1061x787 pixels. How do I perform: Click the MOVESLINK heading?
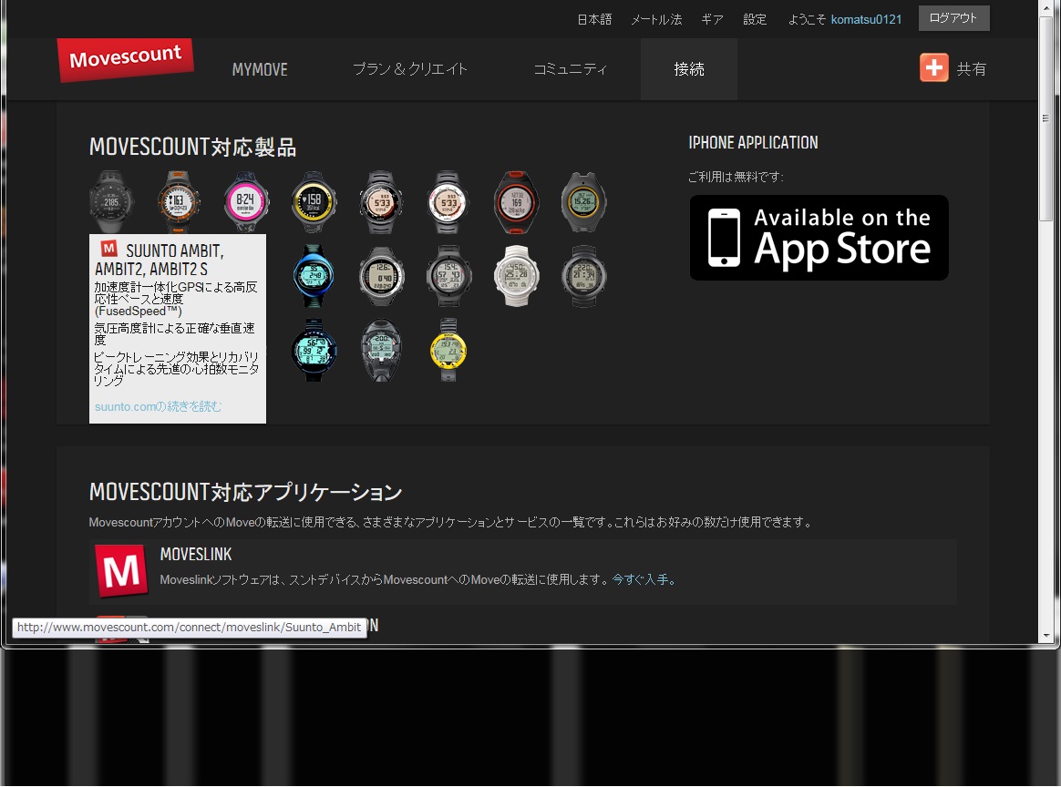pyautogui.click(x=196, y=555)
